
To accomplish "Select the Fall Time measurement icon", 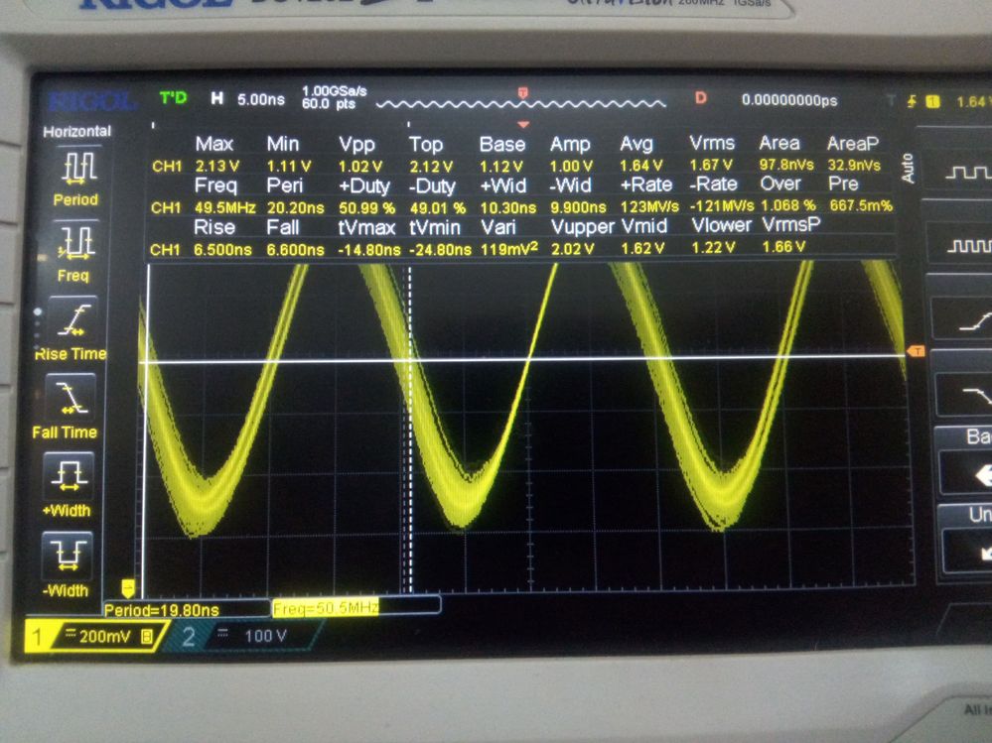I will tap(71, 398).
